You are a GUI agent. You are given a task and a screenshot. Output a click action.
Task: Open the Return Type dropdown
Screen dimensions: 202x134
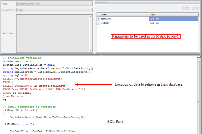(91, 10)
